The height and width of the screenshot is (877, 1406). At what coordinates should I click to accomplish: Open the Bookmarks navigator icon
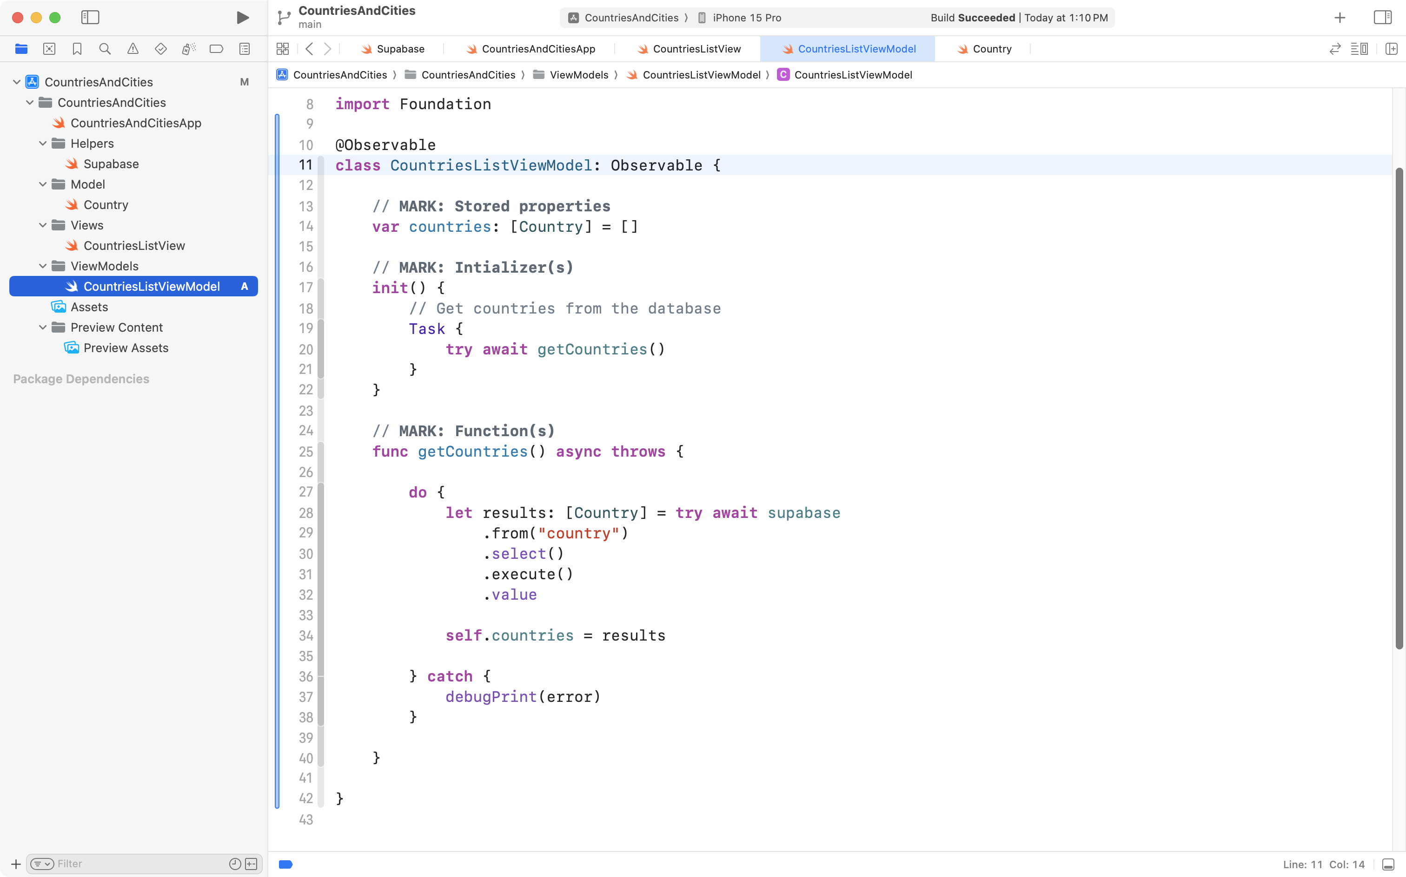pos(77,49)
